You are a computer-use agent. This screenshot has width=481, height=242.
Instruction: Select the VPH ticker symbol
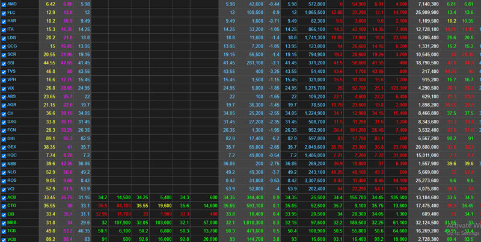(12, 79)
